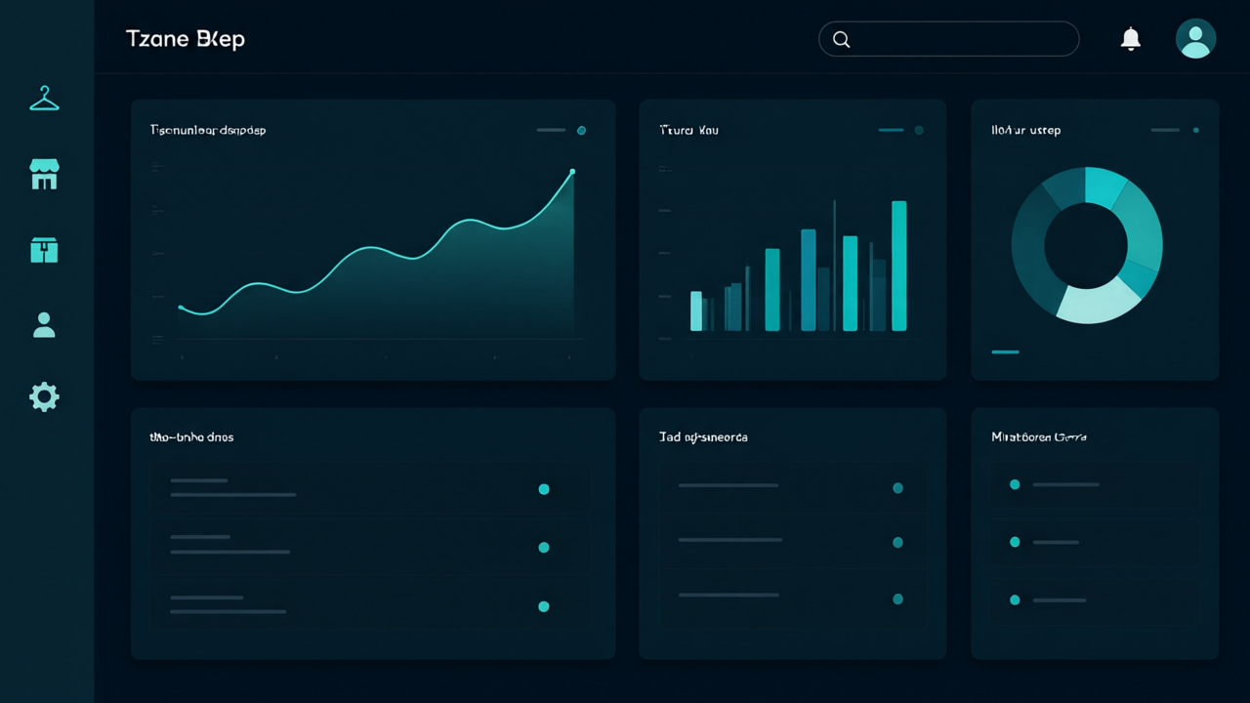Select the first bullet row in the 'Mirat' card
The height and width of the screenshot is (703, 1250).
[x=1095, y=484]
